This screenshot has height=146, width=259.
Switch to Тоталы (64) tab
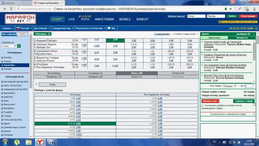(x=178, y=73)
